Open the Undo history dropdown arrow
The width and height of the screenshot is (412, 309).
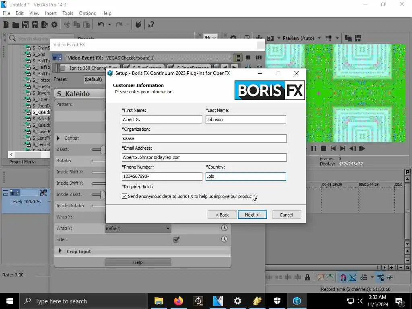[109, 25]
